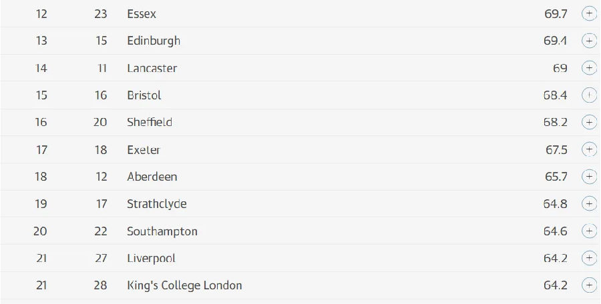Expand the King's College London row
Screen dimensions: 601x304
click(589, 285)
